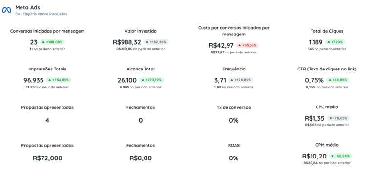Select the +720% badge beside Total de Cliques

(x=335, y=42)
